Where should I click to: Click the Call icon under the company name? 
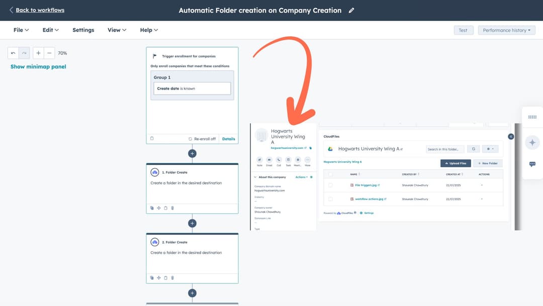279,160
